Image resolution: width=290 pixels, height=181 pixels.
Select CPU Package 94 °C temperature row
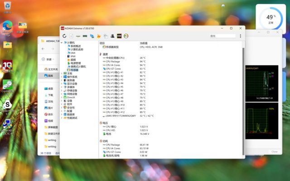[124, 62]
